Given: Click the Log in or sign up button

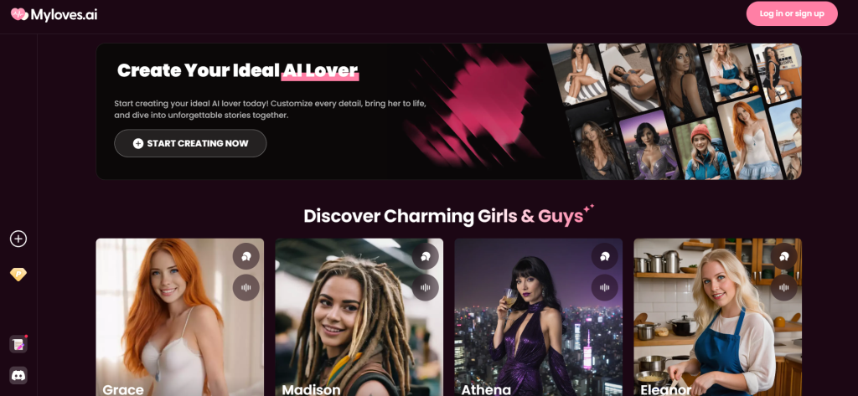Looking at the screenshot, I should [792, 13].
